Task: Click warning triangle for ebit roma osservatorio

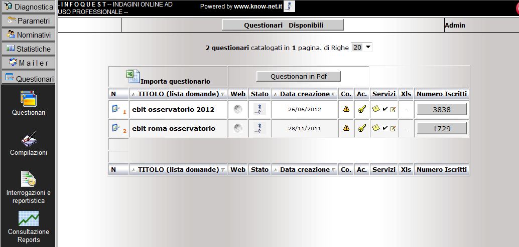Action: (x=346, y=128)
